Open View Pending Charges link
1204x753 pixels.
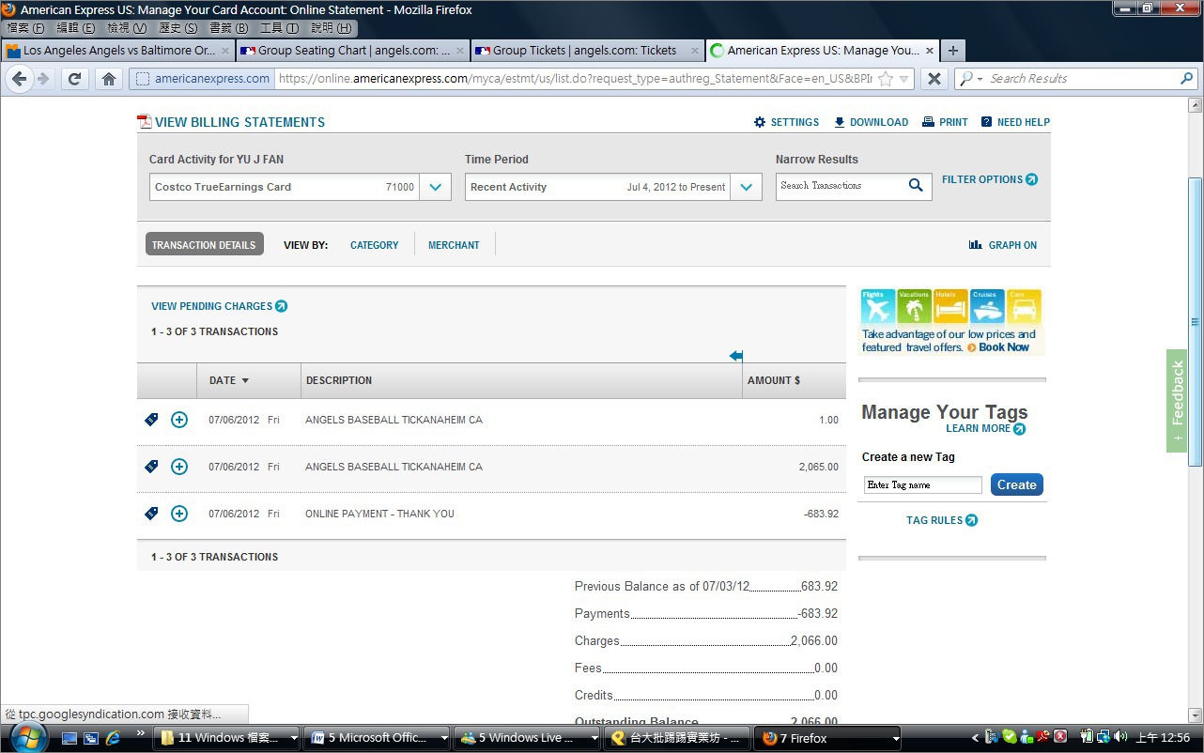pos(219,306)
